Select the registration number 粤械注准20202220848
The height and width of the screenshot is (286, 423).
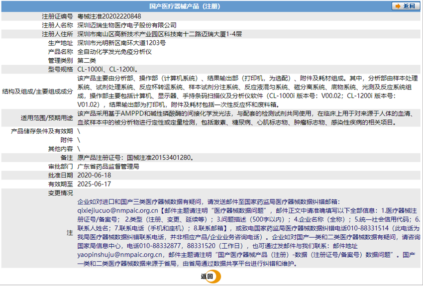tap(109, 16)
